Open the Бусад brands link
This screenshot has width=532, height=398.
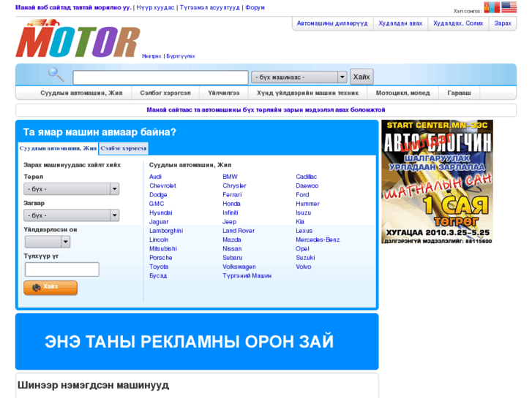coord(158,276)
